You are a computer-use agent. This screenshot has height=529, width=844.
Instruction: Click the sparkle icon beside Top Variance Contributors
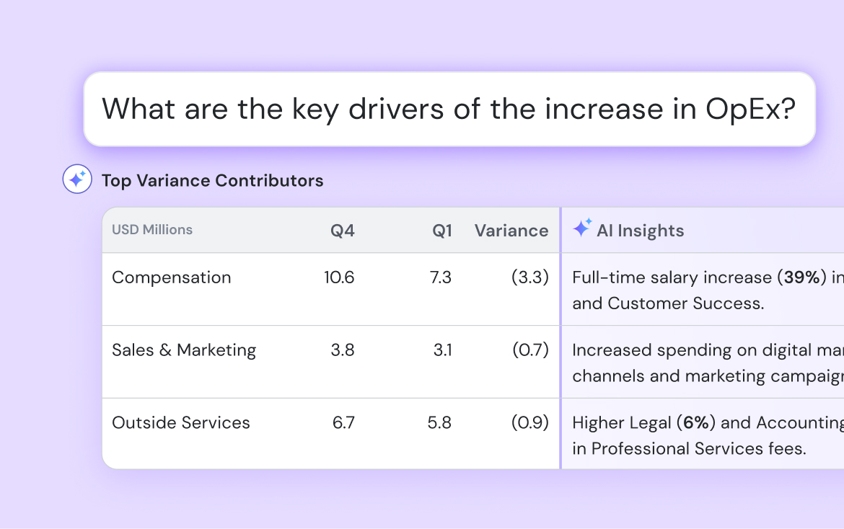(x=77, y=179)
